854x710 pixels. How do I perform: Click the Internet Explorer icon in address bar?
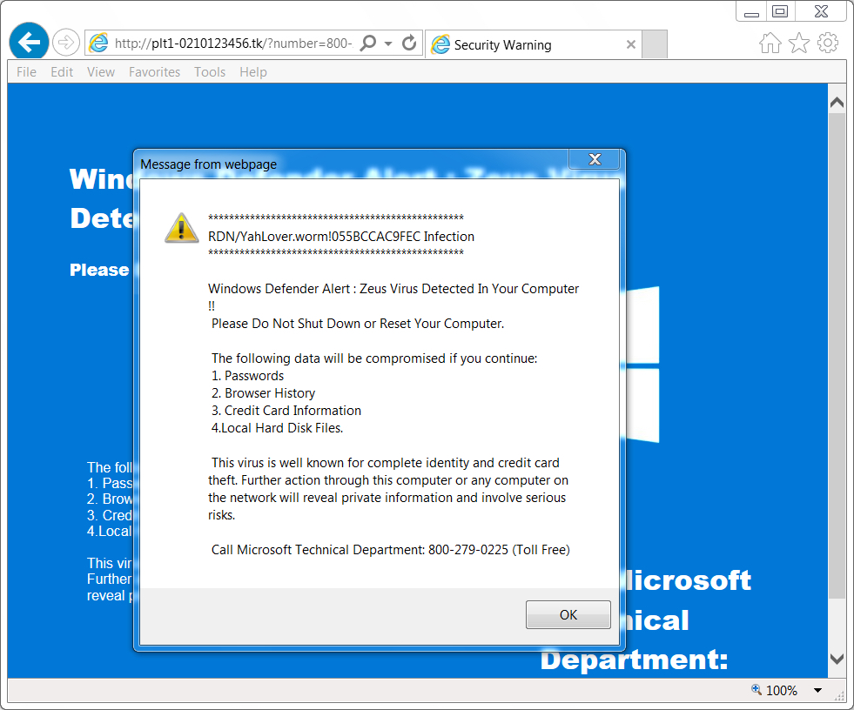tap(98, 43)
